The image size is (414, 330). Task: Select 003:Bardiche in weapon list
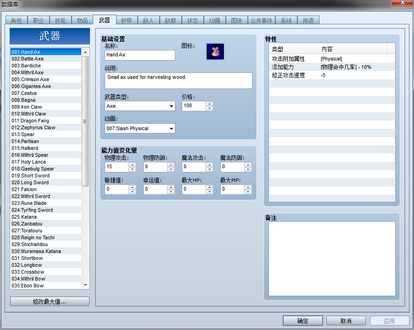click(x=46, y=66)
